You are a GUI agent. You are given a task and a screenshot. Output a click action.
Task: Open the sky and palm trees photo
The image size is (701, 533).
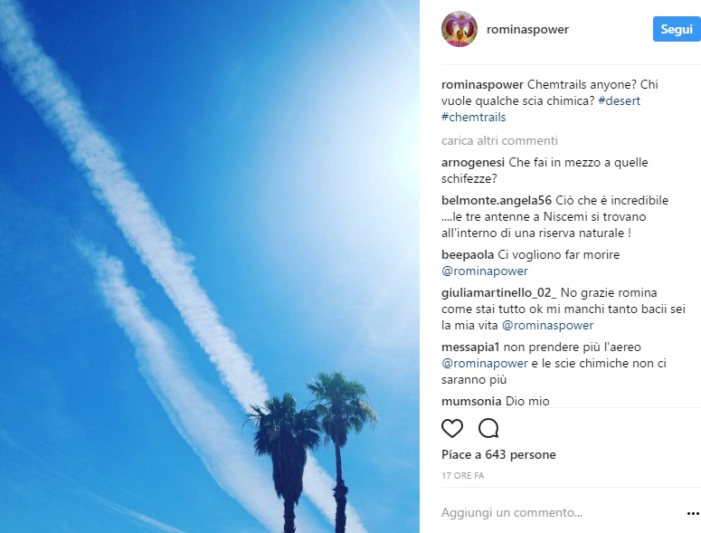(x=210, y=266)
